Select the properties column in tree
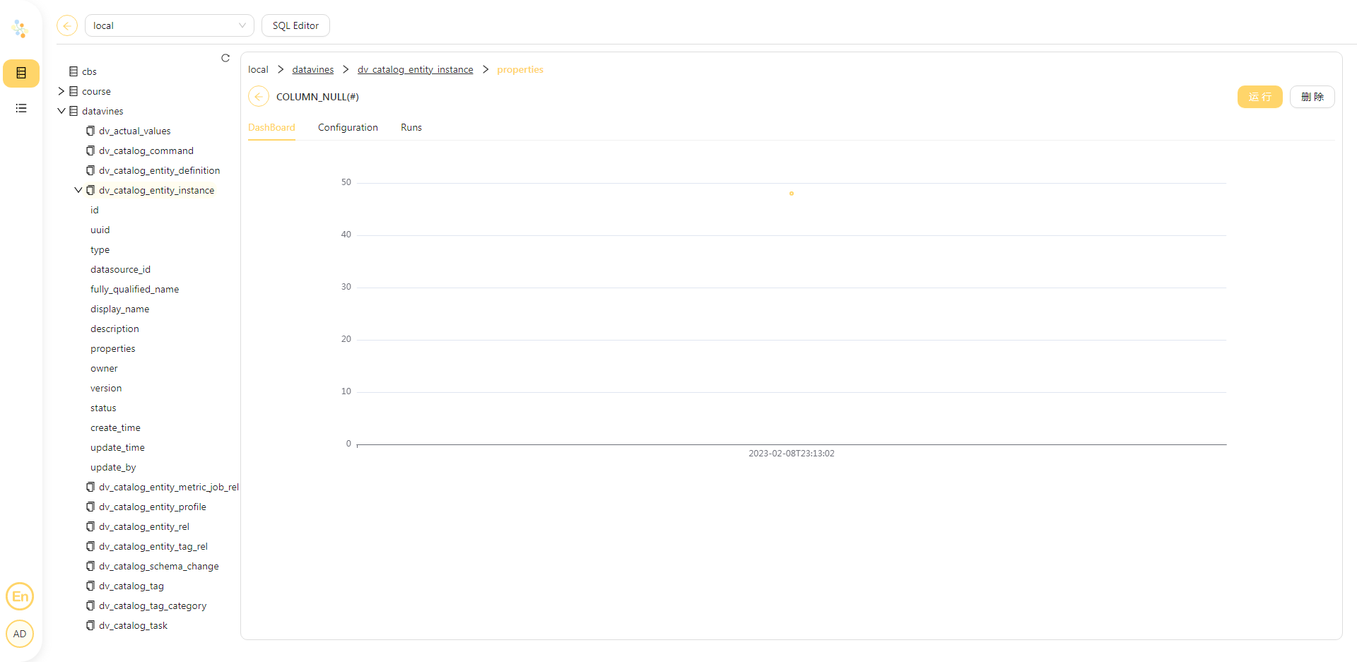The width and height of the screenshot is (1357, 662). click(112, 348)
